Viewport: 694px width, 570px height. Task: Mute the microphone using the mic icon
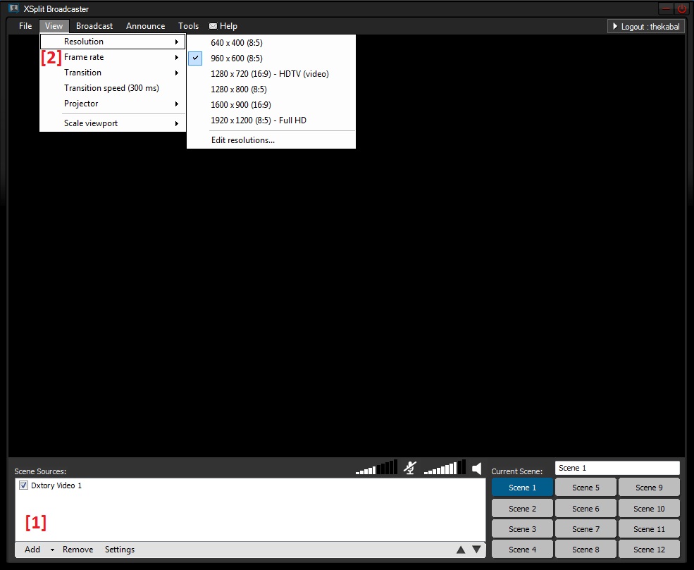tap(409, 466)
